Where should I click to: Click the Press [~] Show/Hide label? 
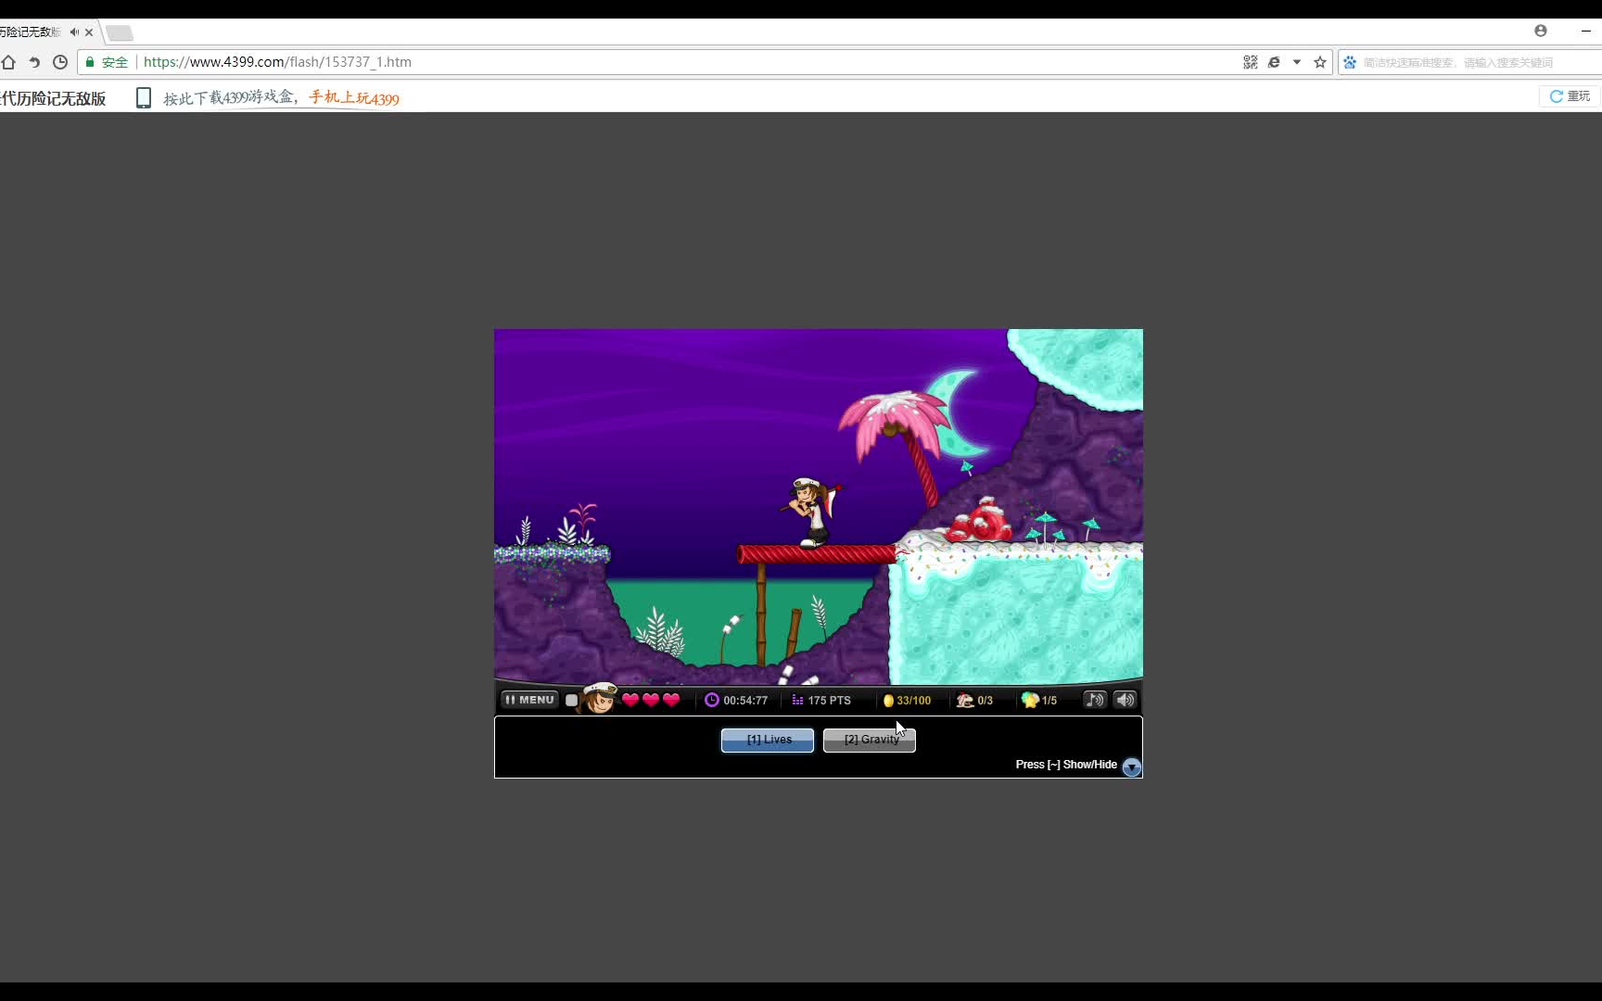tap(1066, 765)
